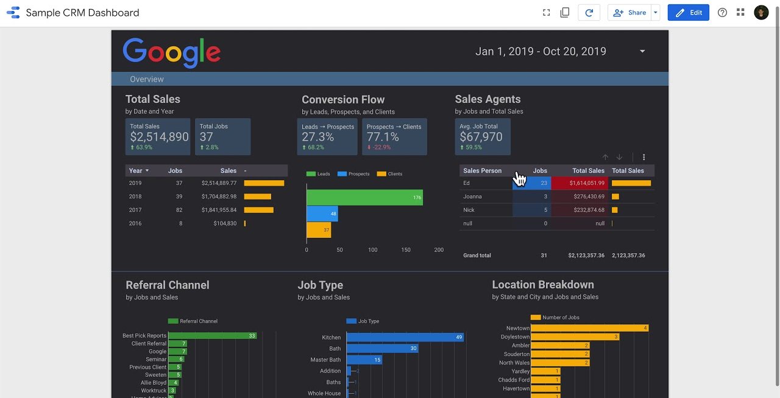Enter fullscreen presentation mode

coord(547,13)
